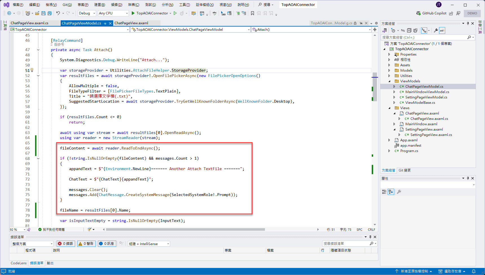Click the DEMO button in title bar
Viewport: 485px width, 275px height.
pos(472,13)
